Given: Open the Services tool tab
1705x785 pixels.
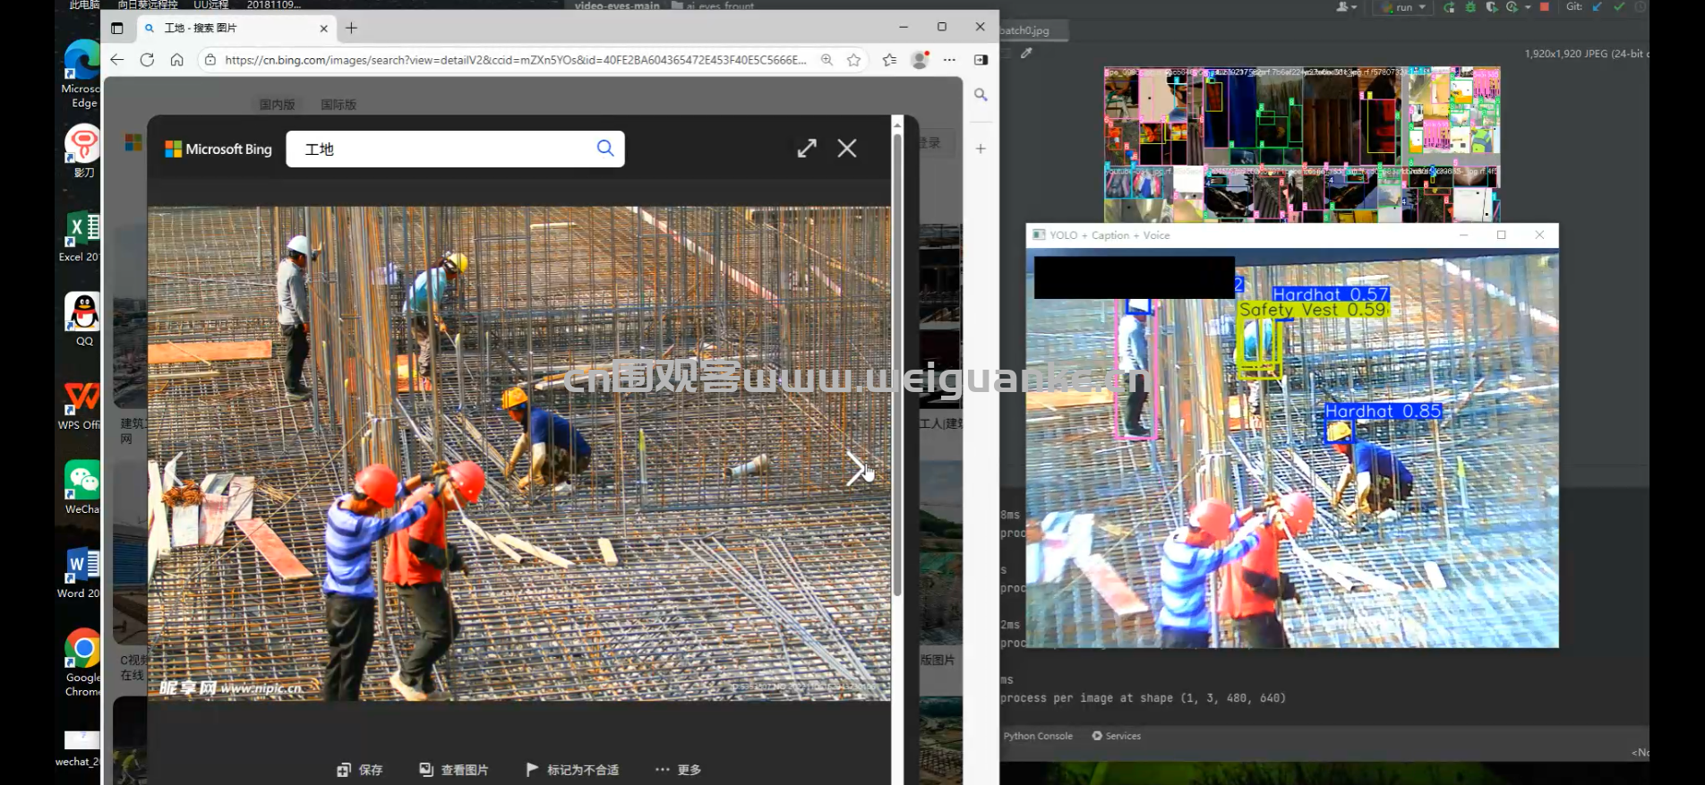Looking at the screenshot, I should pyautogui.click(x=1117, y=736).
